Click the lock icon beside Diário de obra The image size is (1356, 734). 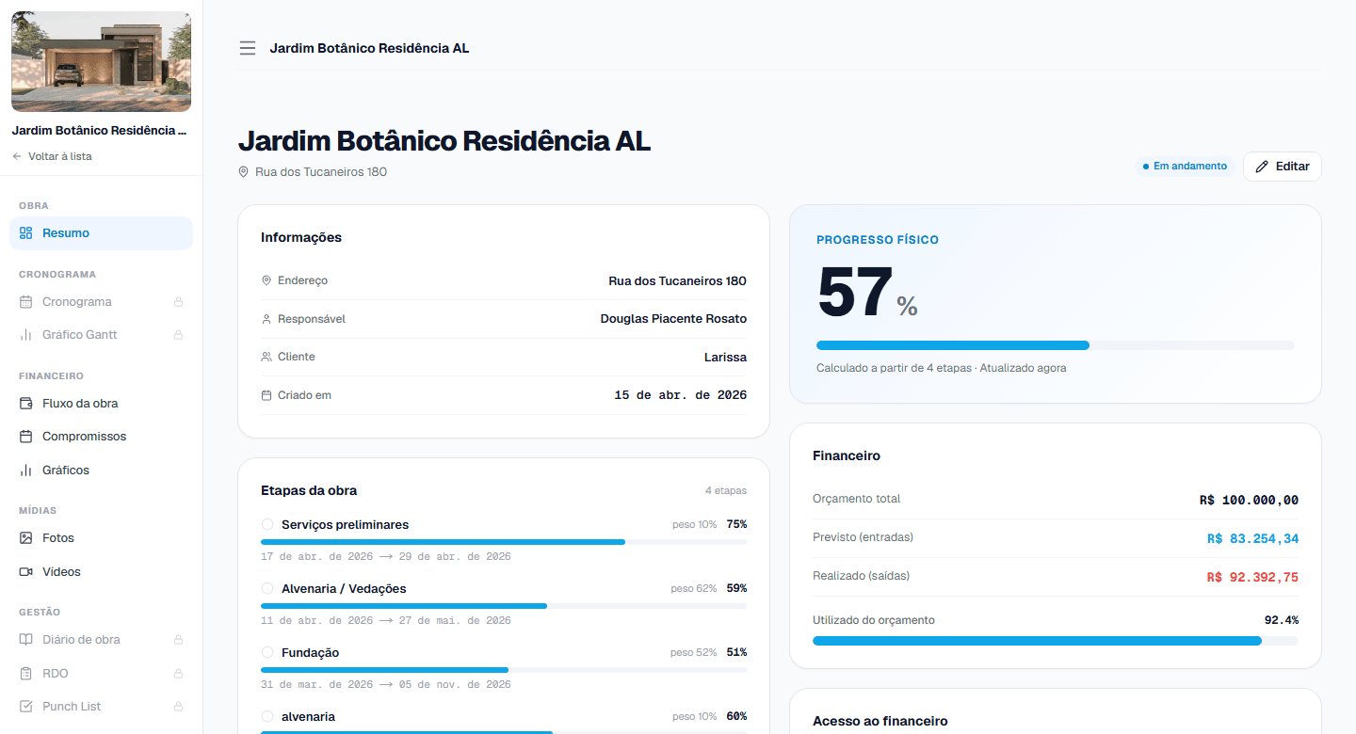(178, 640)
